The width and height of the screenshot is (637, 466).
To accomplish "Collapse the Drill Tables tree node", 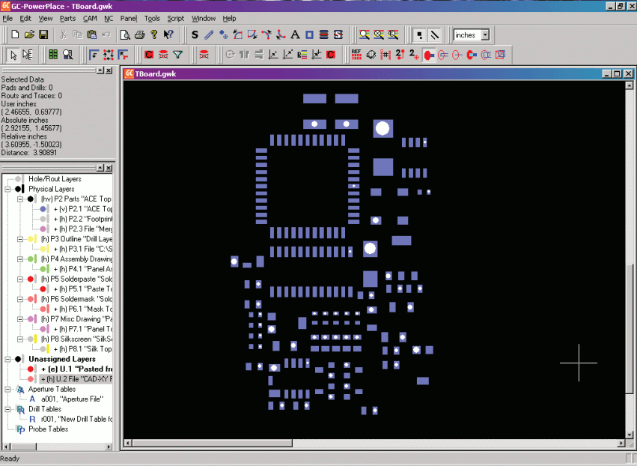I will tap(7, 409).
